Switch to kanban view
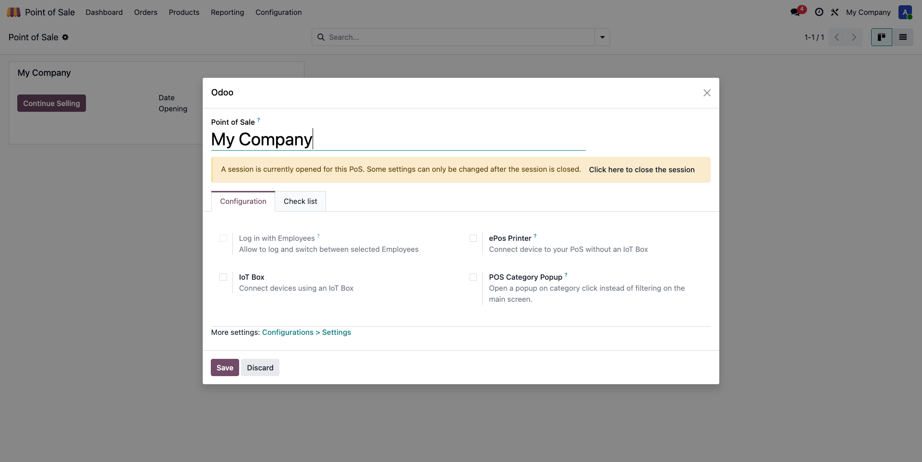Screen dimensions: 922x462 pos(881,37)
